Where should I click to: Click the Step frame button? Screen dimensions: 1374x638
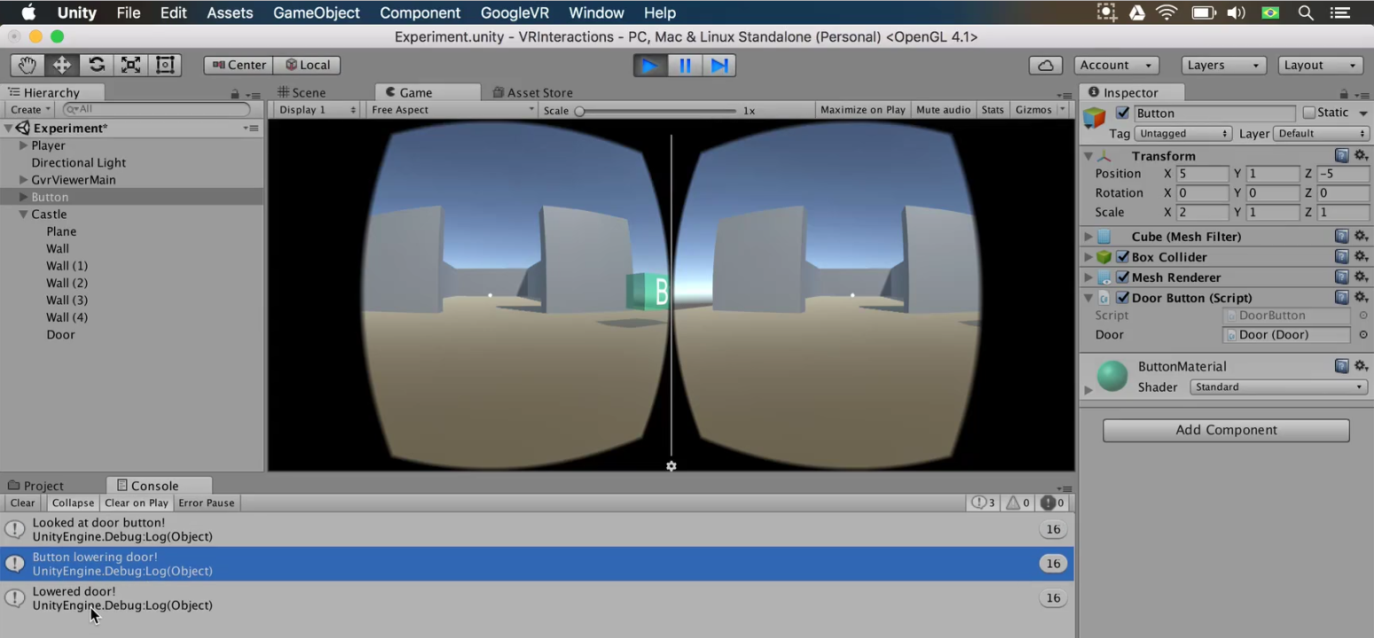pyautogui.click(x=718, y=65)
